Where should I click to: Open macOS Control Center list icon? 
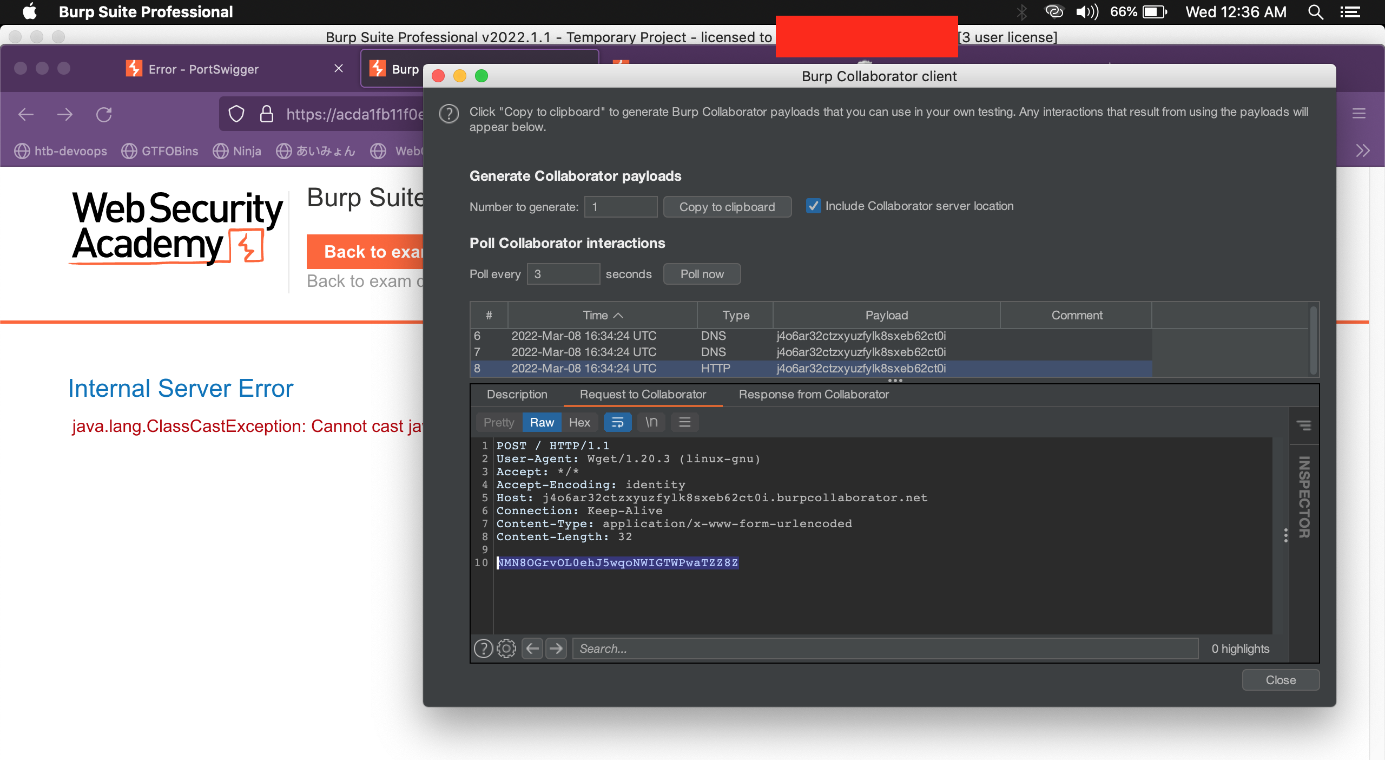(1350, 12)
